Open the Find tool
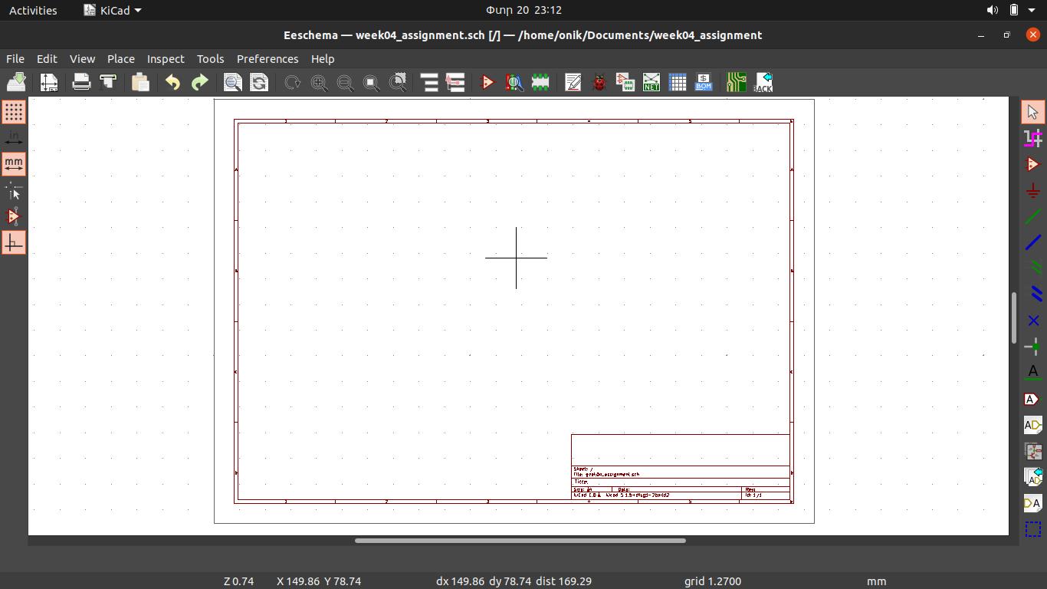The height and width of the screenshot is (589, 1047). click(232, 82)
